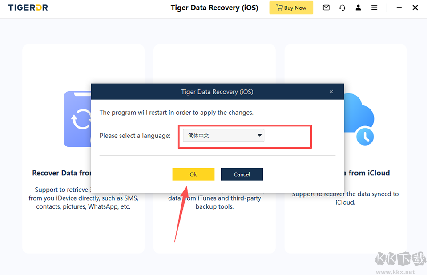Click the main window title text
The height and width of the screenshot is (275, 427).
[214, 8]
